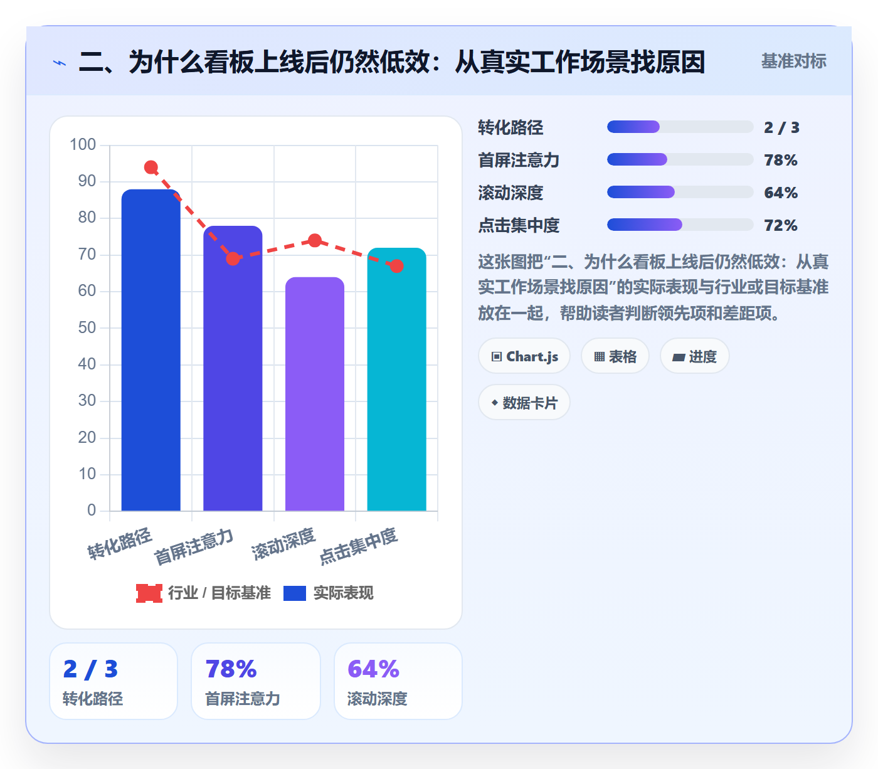The image size is (878, 769).
Task: Click the progress bar beside the 72% value
Action: coord(680,225)
